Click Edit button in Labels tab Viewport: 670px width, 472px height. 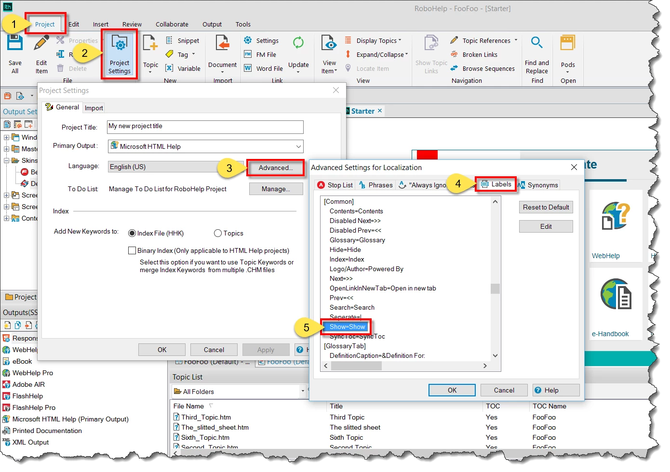tap(546, 226)
